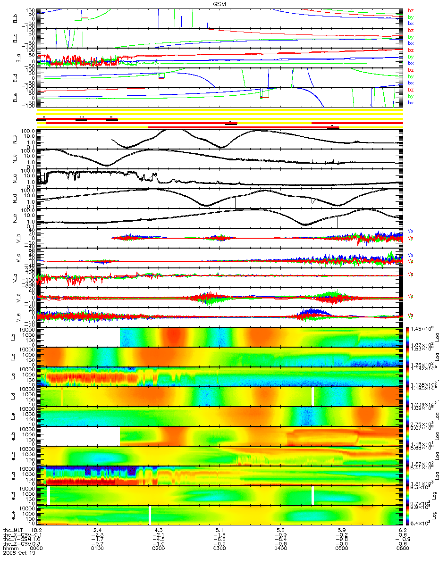
Task: Select the V_e velocity panel label
Action: pyautogui.click(x=19, y=317)
